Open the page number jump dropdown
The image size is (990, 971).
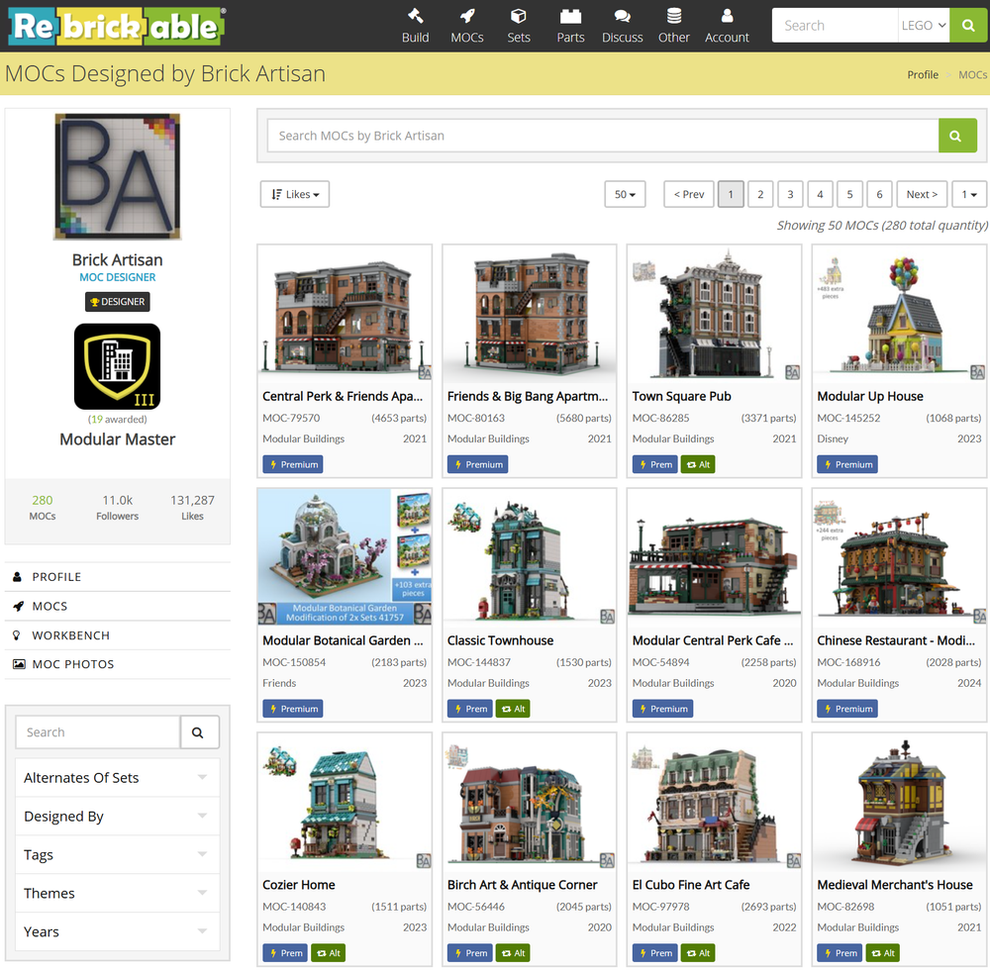coord(969,194)
